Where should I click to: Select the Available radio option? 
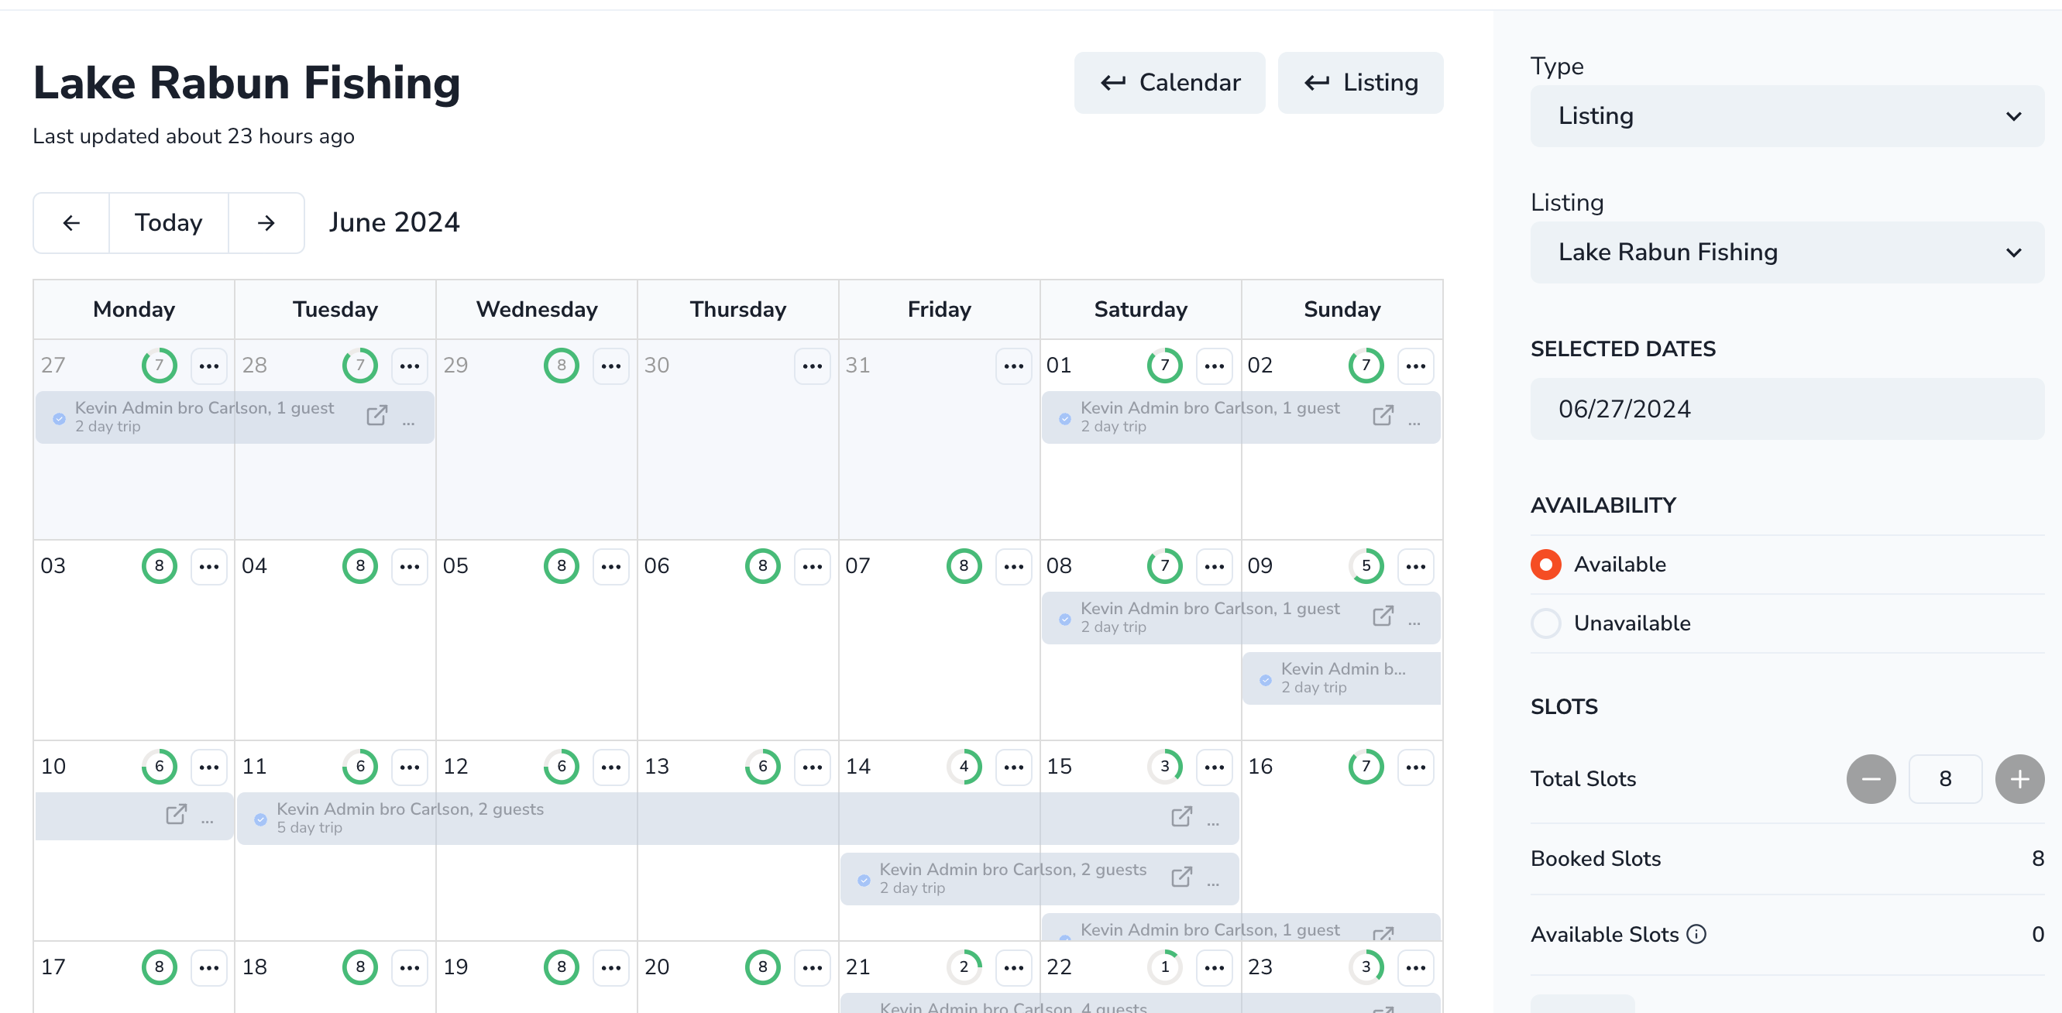pos(1545,564)
